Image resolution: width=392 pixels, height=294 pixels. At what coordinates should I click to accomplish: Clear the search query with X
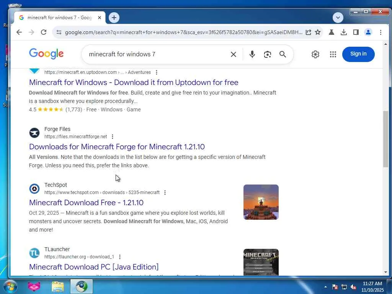pyautogui.click(x=234, y=54)
